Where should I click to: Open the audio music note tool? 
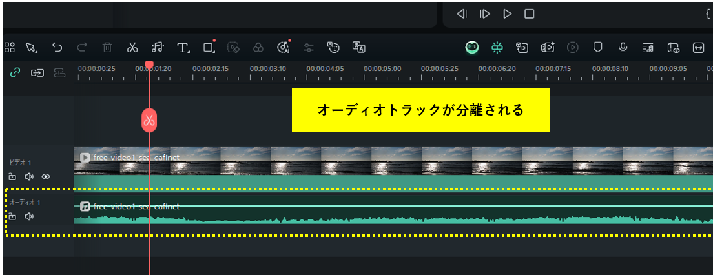pyautogui.click(x=158, y=47)
